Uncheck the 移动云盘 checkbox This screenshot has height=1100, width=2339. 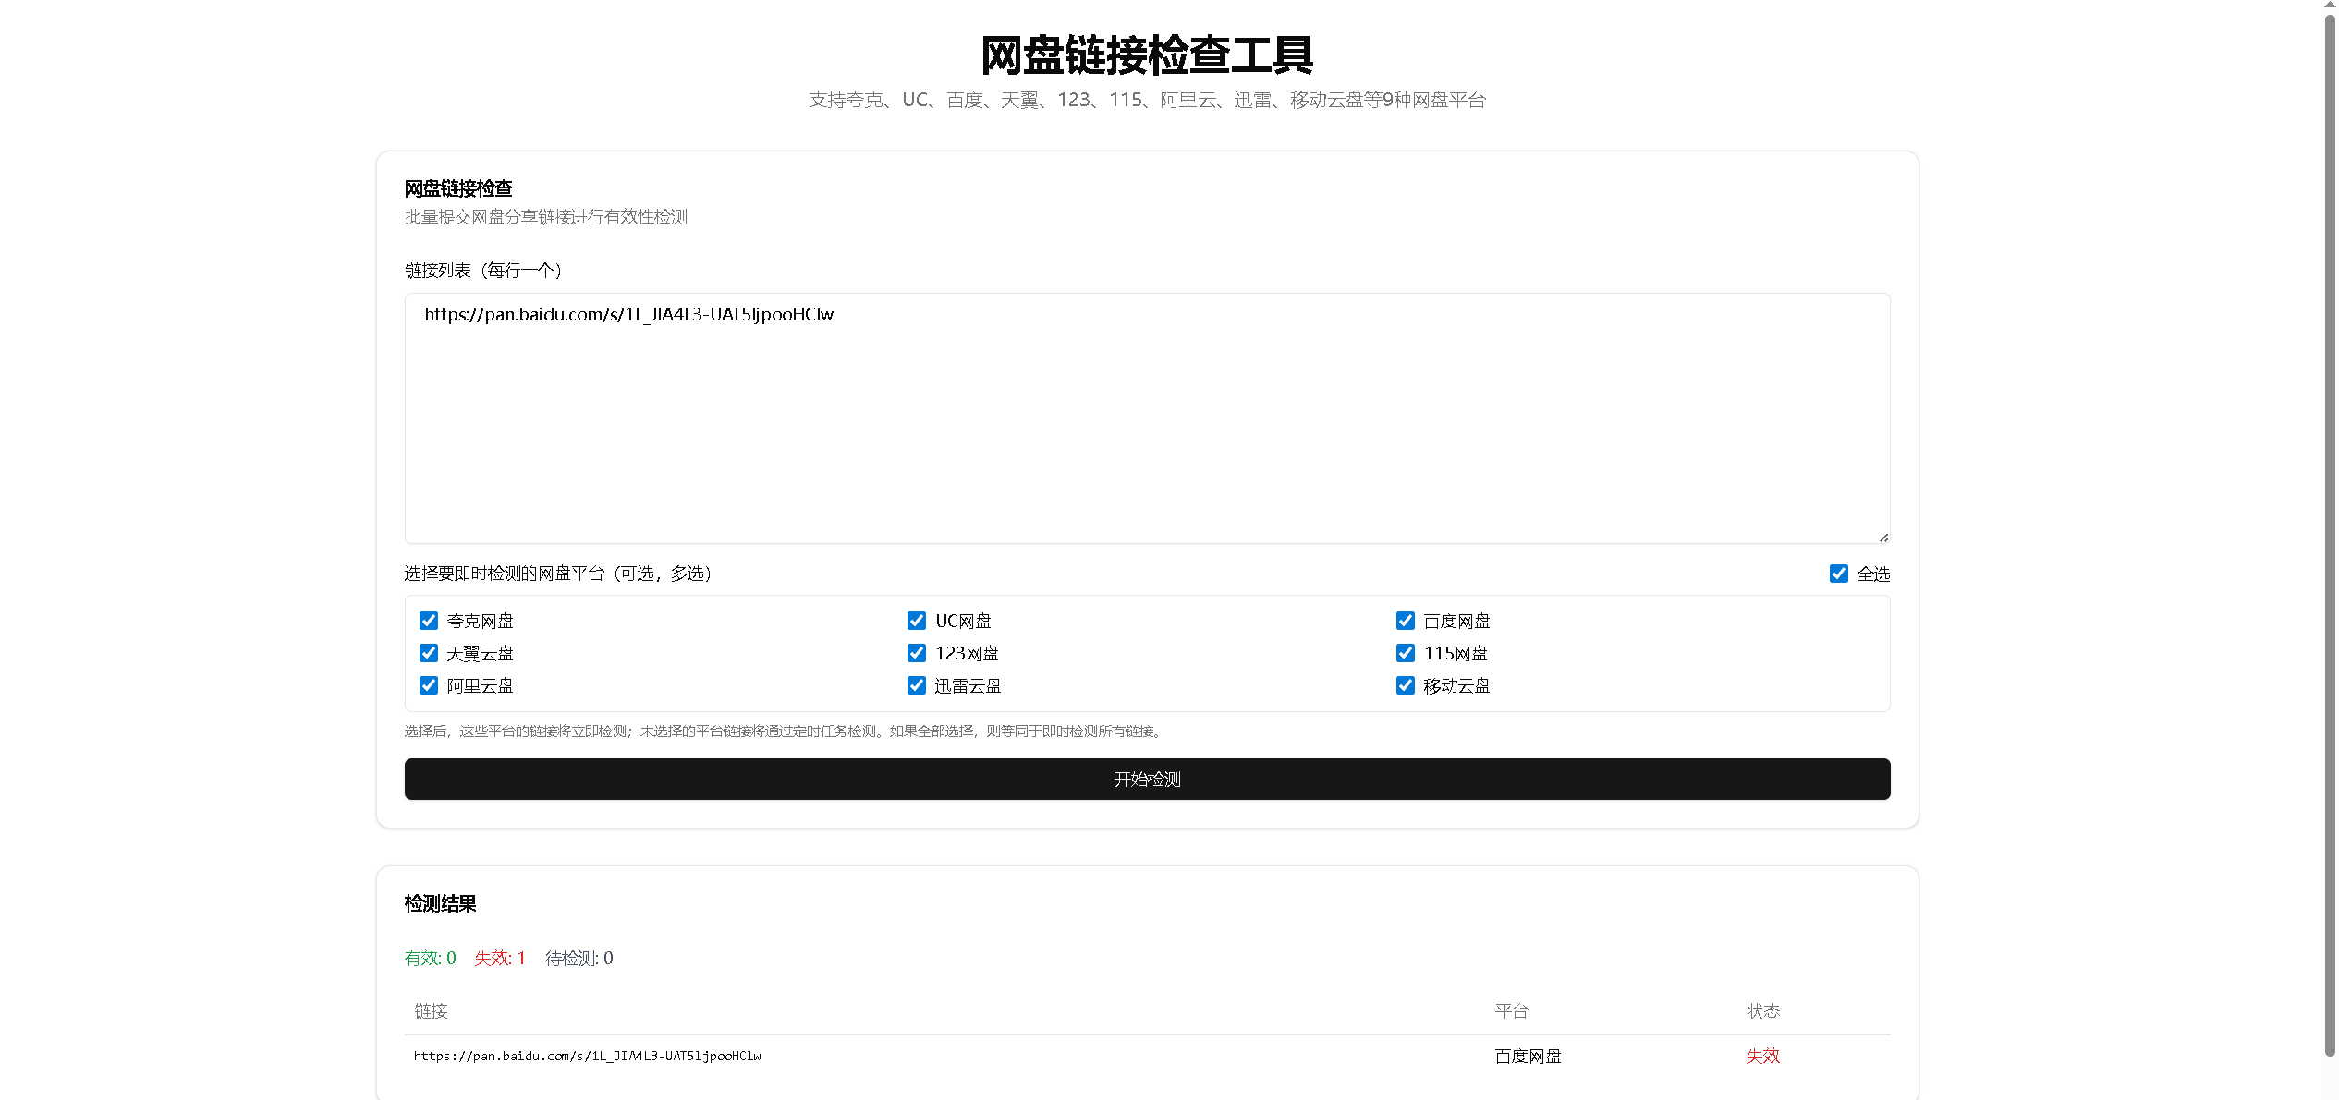tap(1406, 685)
